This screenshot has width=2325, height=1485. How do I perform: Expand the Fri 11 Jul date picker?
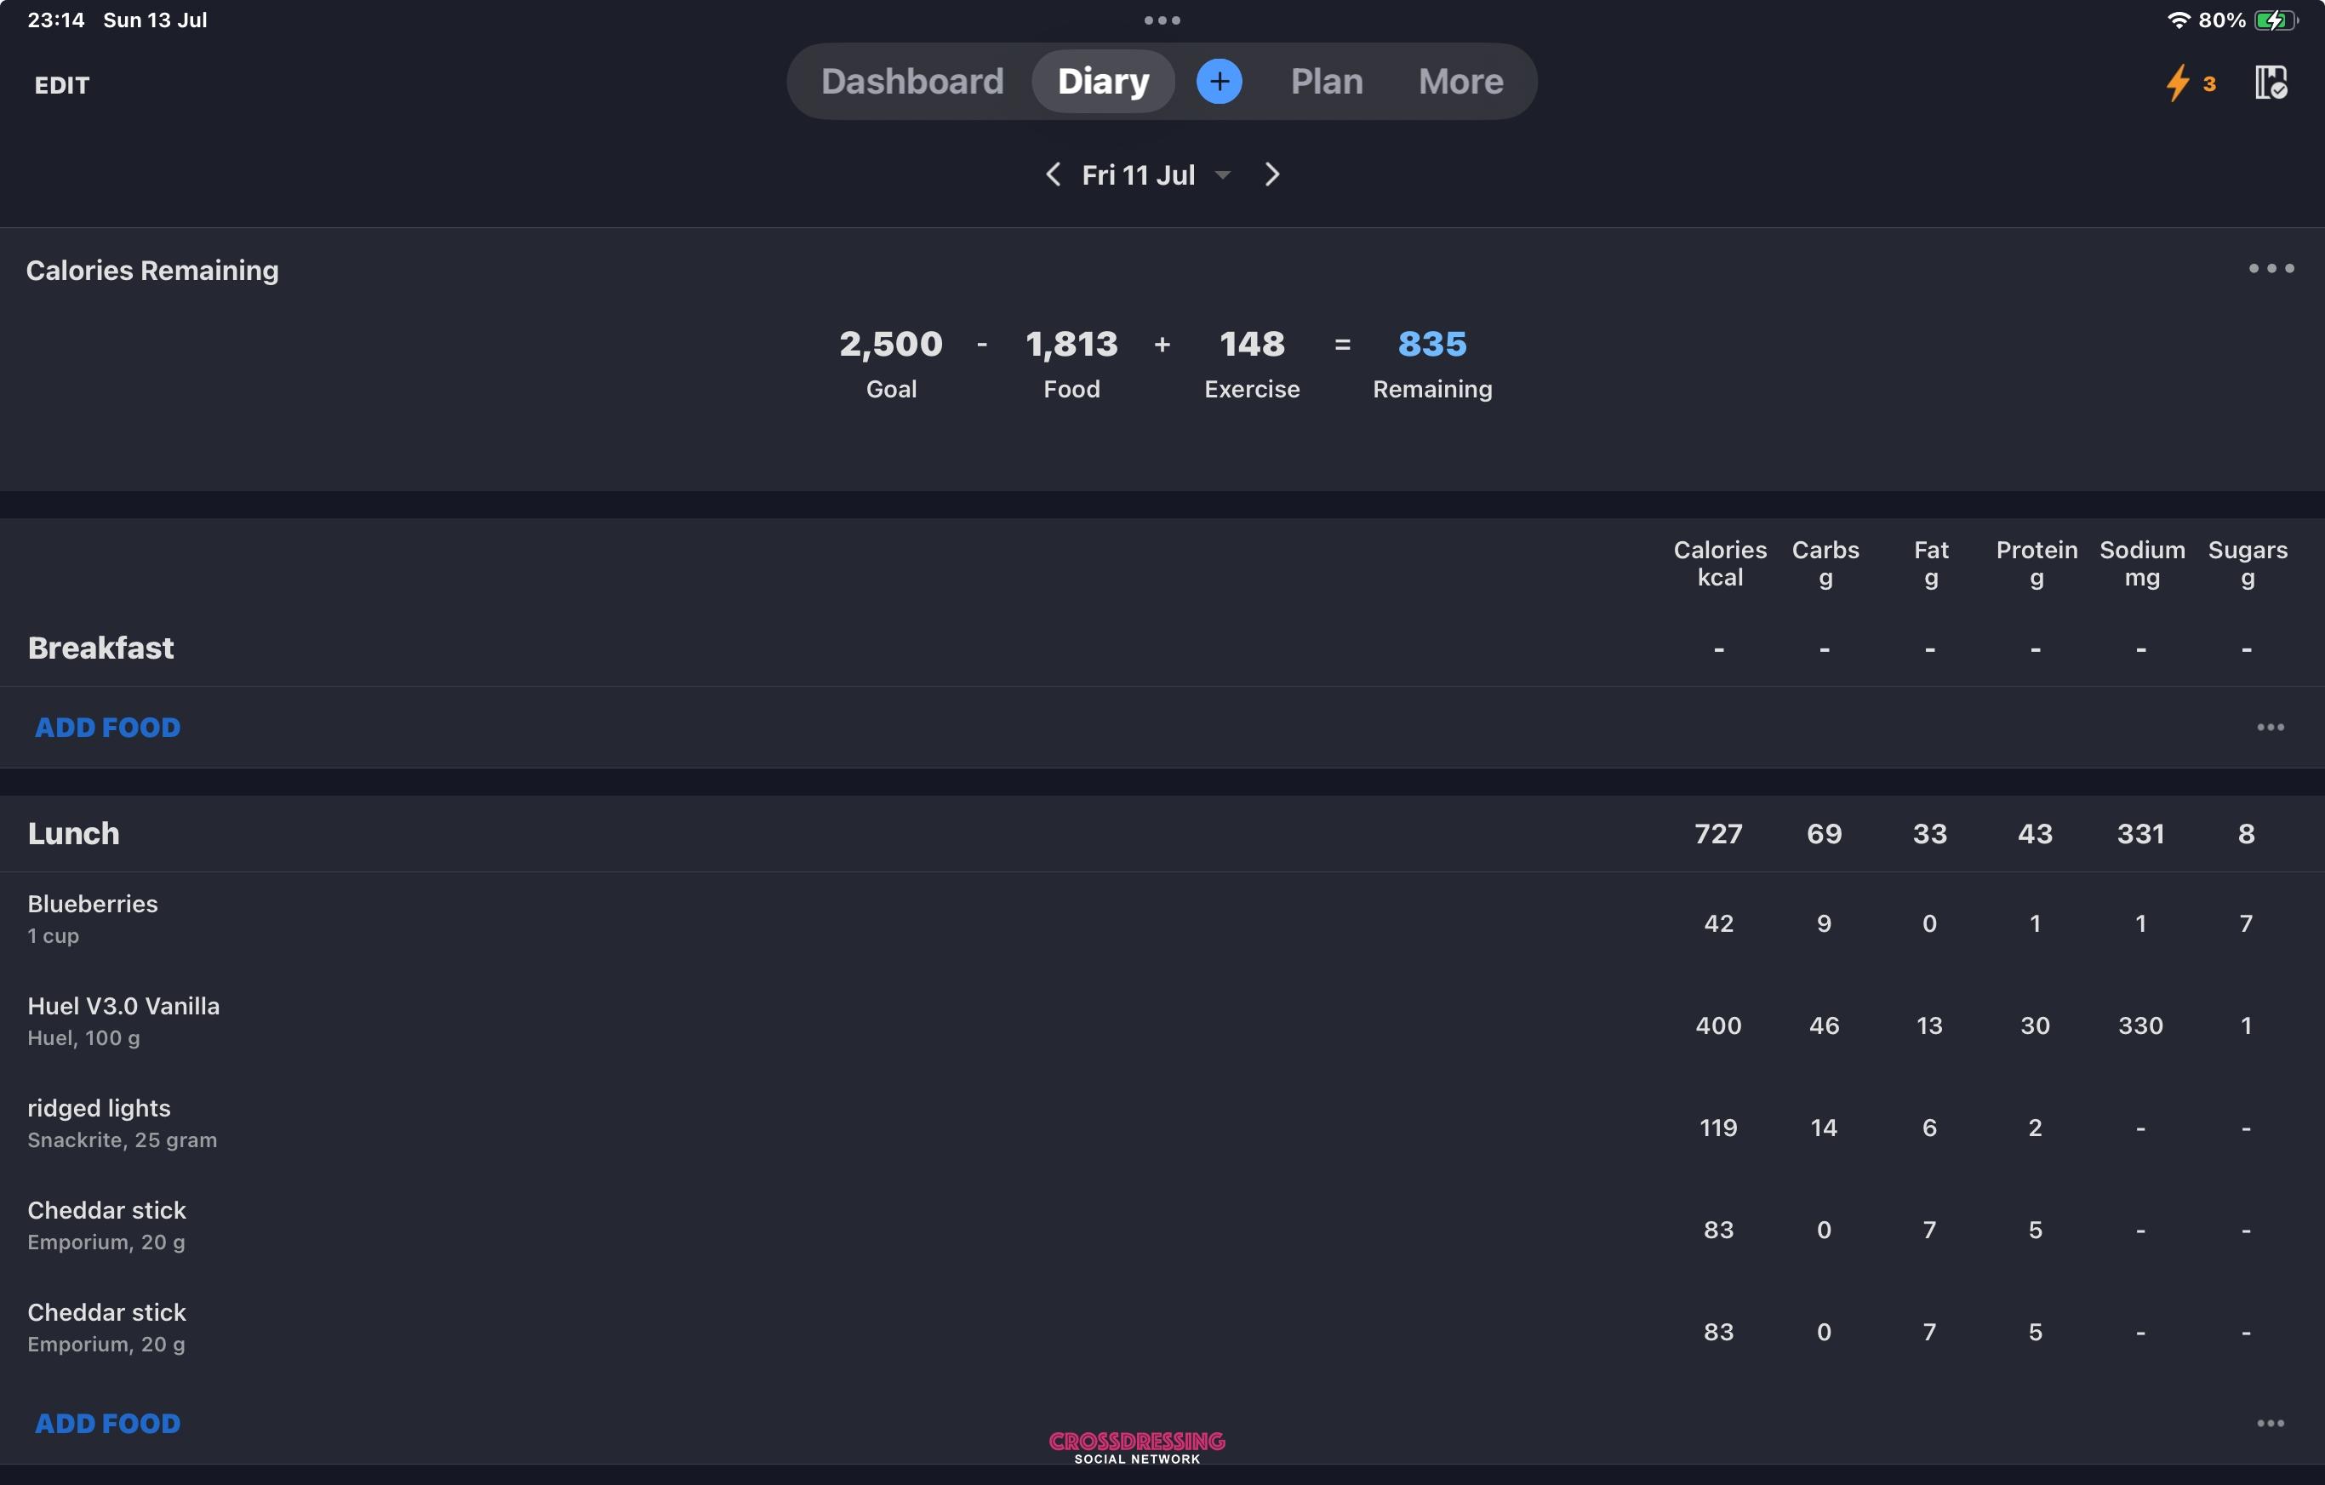point(1155,174)
